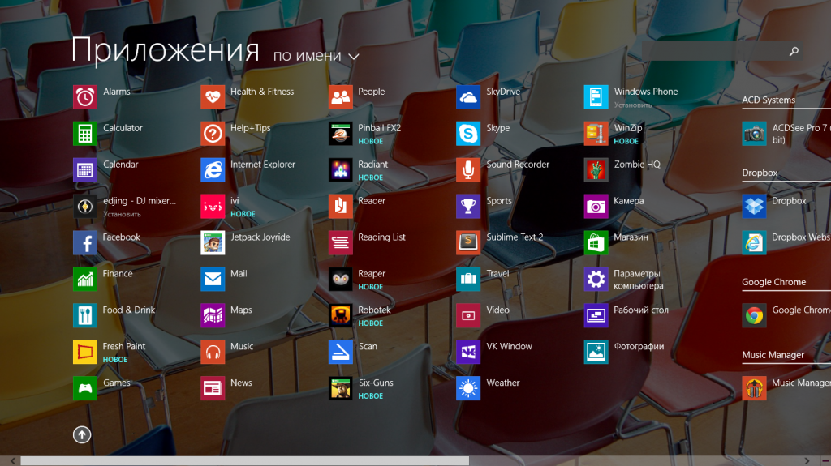Launch the Calculator app icon
Screen dimensions: 831x466
click(84, 134)
